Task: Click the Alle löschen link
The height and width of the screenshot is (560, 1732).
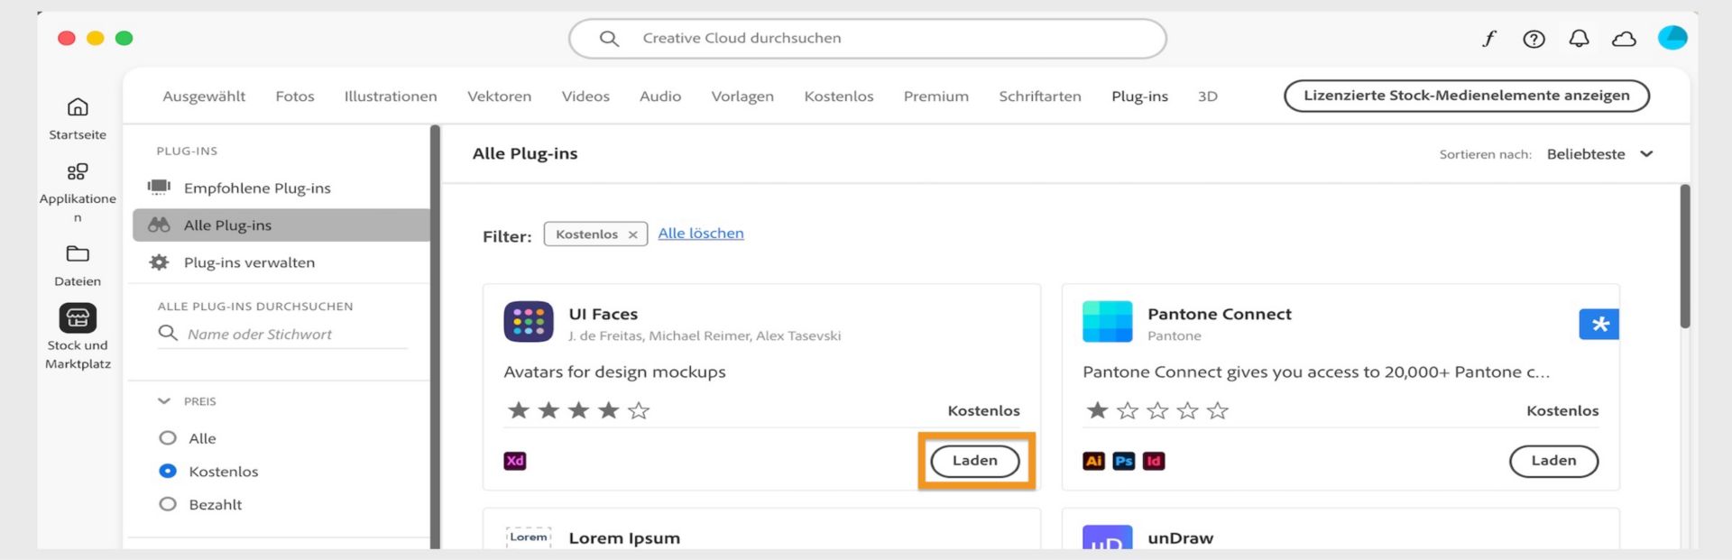Action: 701,234
